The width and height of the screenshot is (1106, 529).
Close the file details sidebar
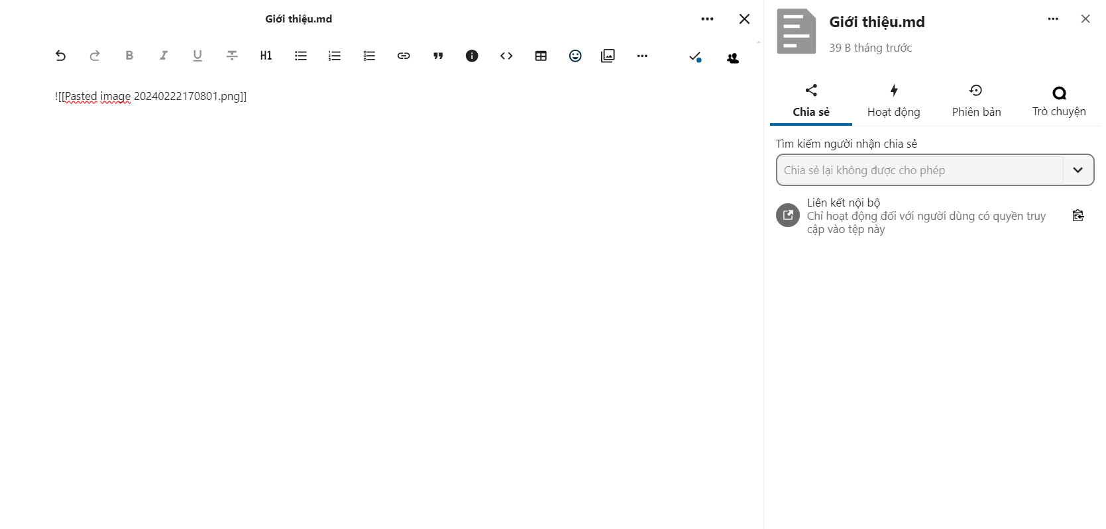(x=1085, y=19)
